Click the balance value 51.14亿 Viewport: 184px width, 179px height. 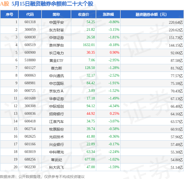tap(177, 167)
